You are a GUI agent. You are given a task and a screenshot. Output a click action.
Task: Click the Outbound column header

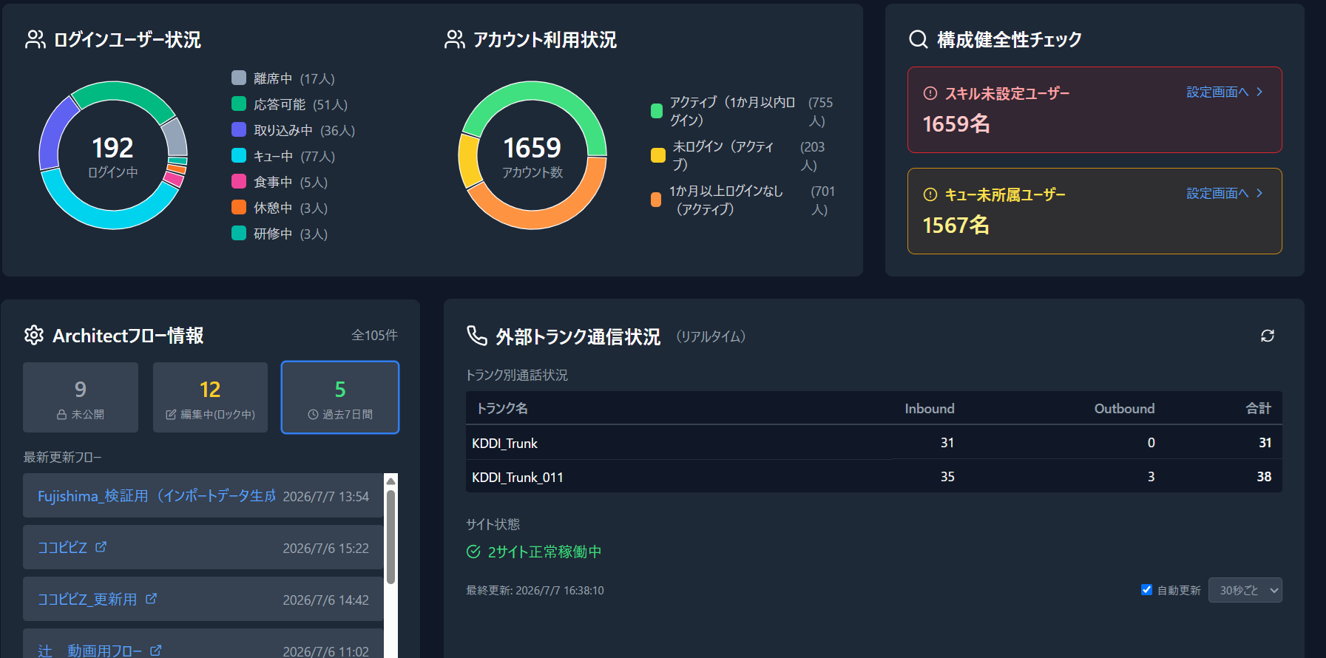[x=1124, y=408]
